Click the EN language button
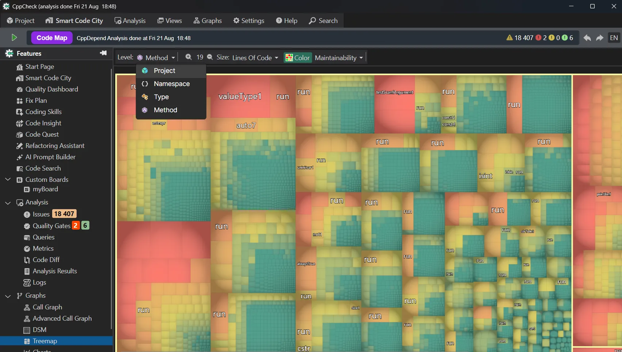The image size is (622, 352). (x=614, y=38)
